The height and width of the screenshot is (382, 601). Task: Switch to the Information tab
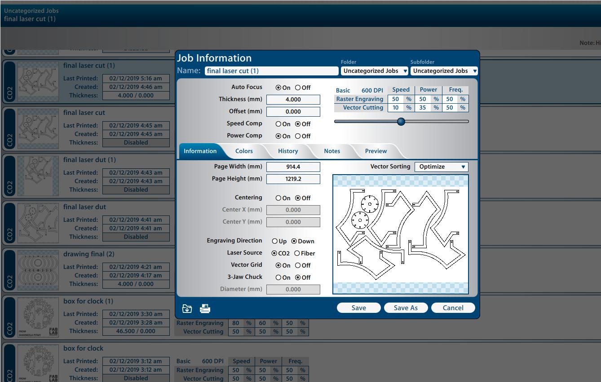click(x=200, y=151)
